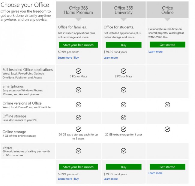This screenshot has width=195, height=186.
Task: Click the 'Office for families.' tagline
Action: [x=72, y=27]
